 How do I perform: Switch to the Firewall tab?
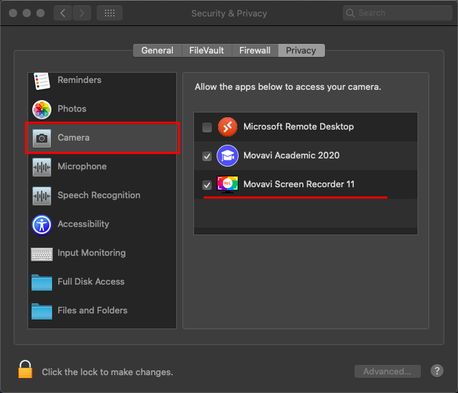(x=255, y=51)
